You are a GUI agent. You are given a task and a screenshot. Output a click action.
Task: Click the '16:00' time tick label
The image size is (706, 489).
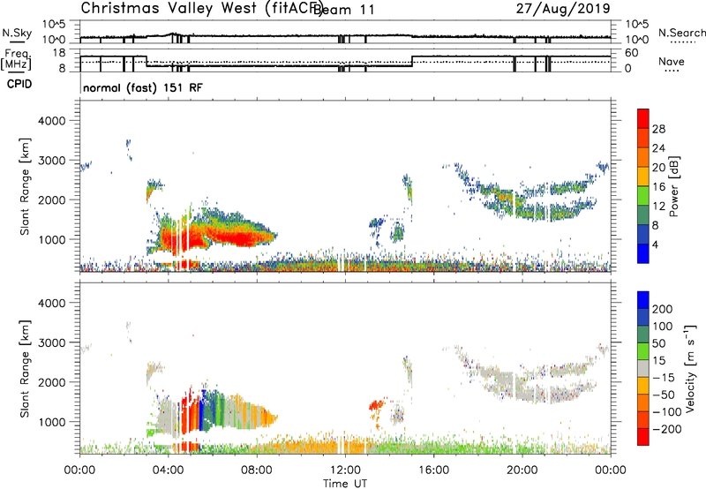pos(433,470)
